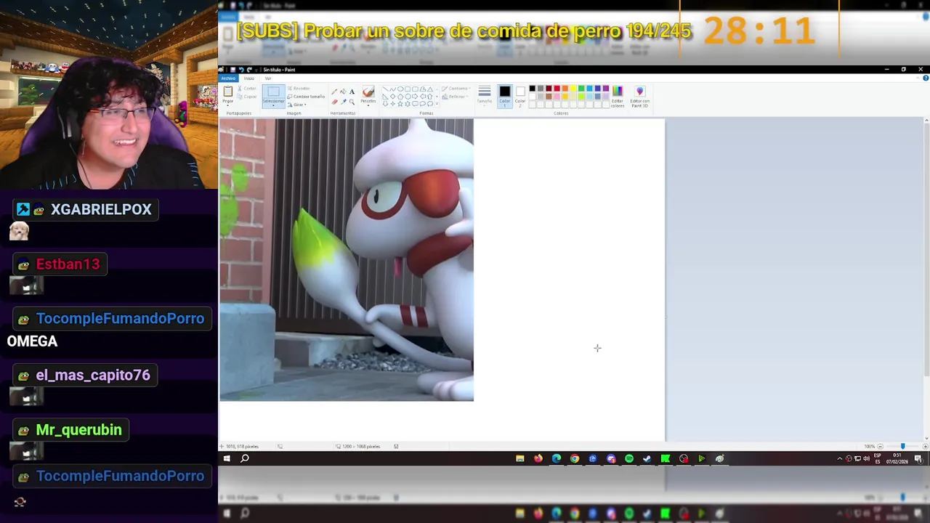Click the zoom out minus button
Image resolution: width=930 pixels, height=523 pixels.
pos(880,447)
